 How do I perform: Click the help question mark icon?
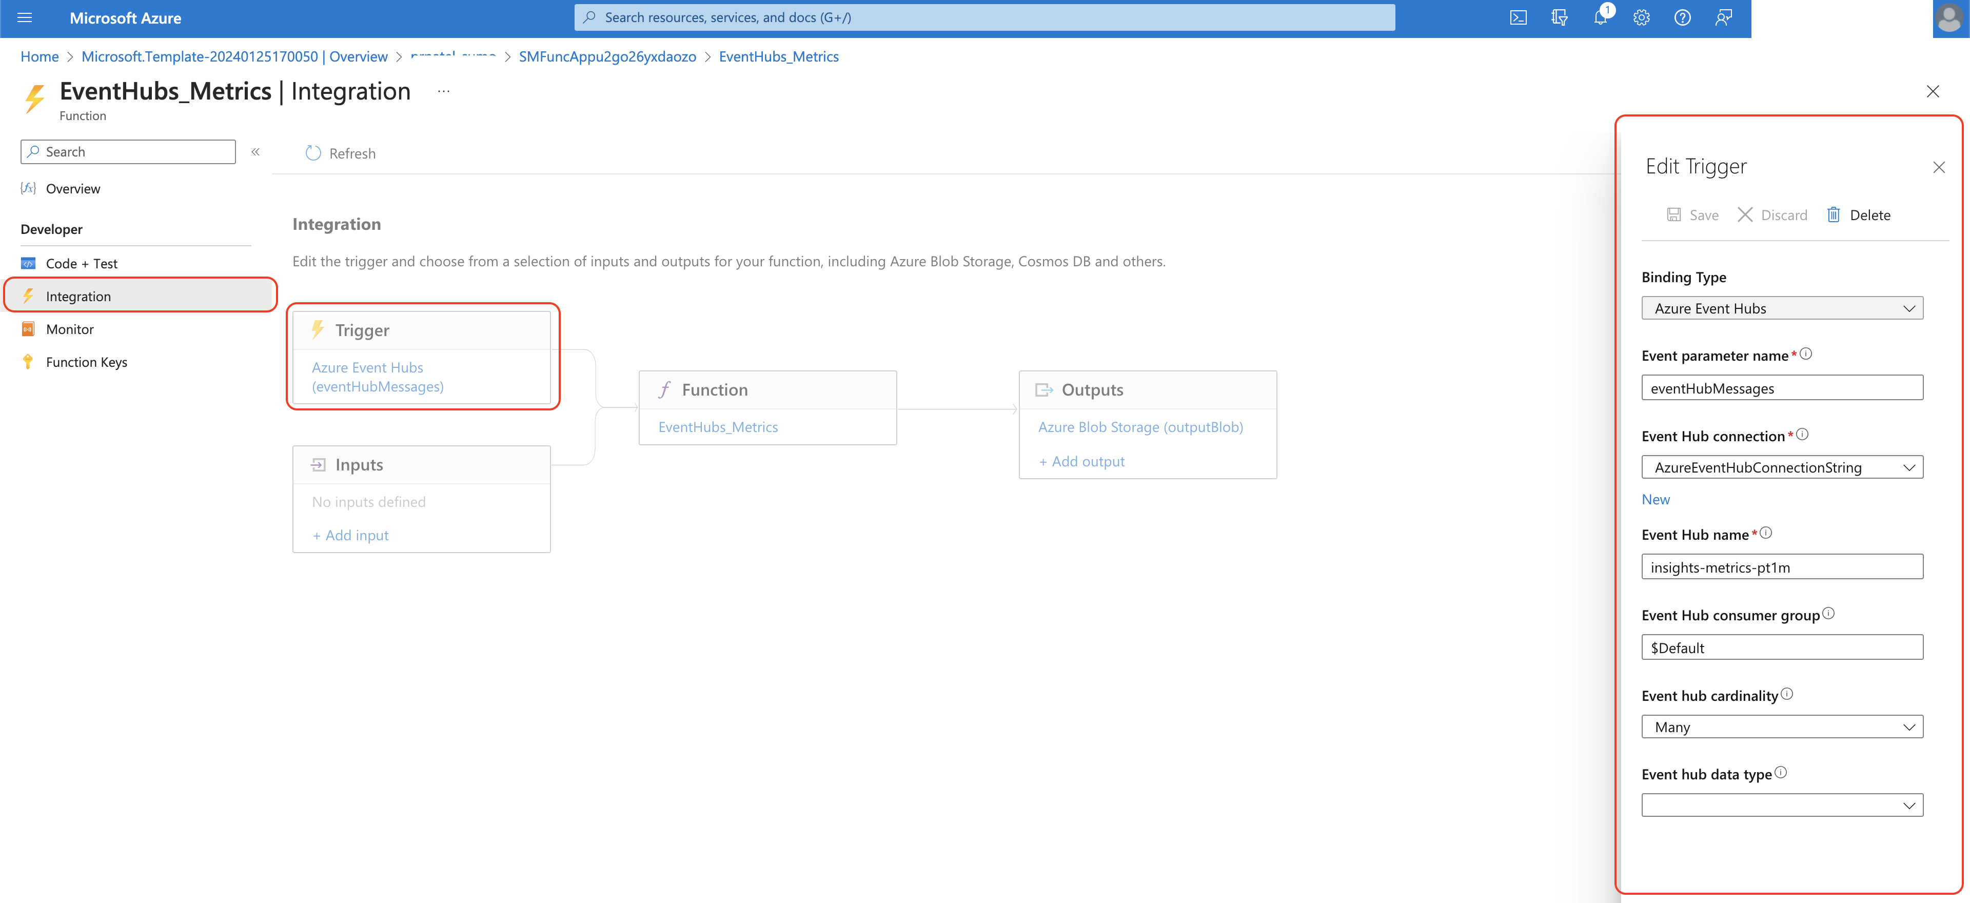click(x=1682, y=17)
